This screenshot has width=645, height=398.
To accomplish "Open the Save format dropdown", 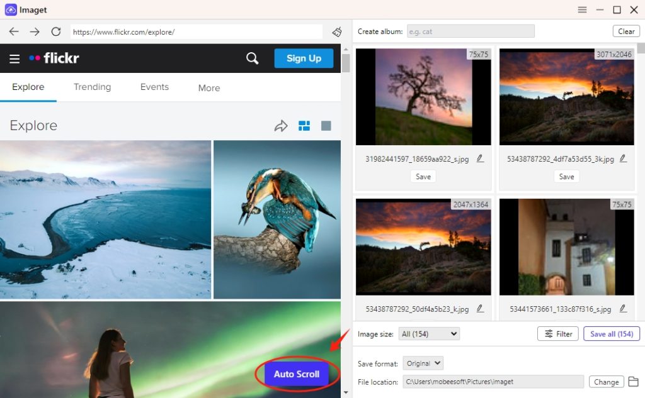I will click(x=423, y=363).
